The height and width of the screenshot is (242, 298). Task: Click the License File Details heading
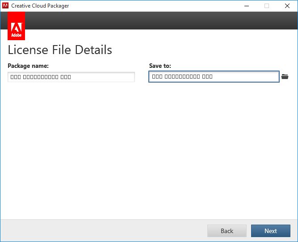tap(60, 50)
